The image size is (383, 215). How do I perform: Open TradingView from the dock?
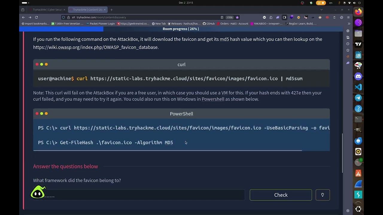tap(358, 44)
